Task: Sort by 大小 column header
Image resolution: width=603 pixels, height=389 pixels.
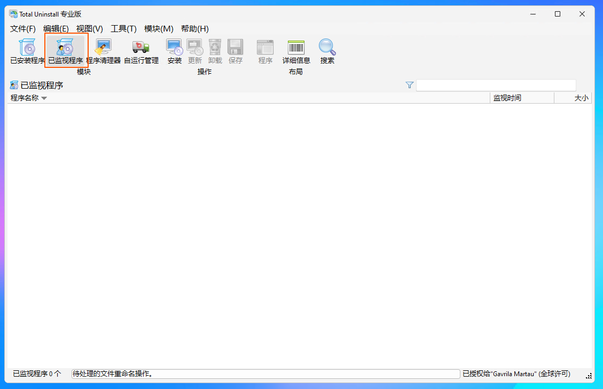Action: click(x=573, y=98)
